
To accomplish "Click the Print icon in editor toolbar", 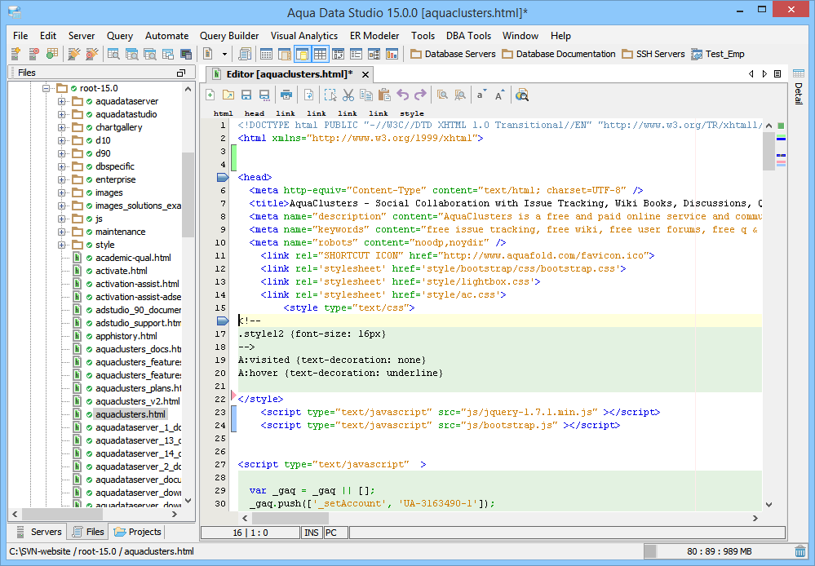I will pos(286,95).
